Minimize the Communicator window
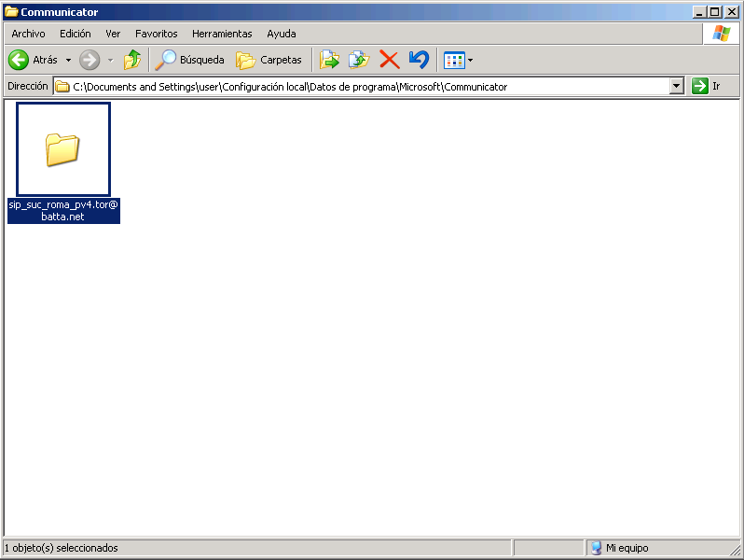This screenshot has width=744, height=560. (699, 12)
